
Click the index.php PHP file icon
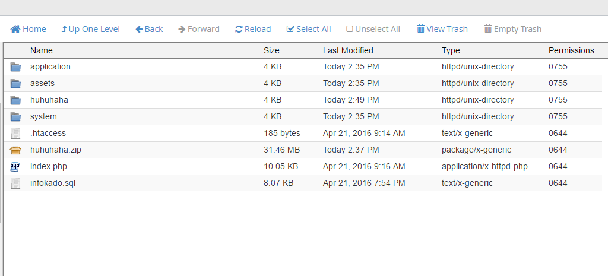point(15,167)
